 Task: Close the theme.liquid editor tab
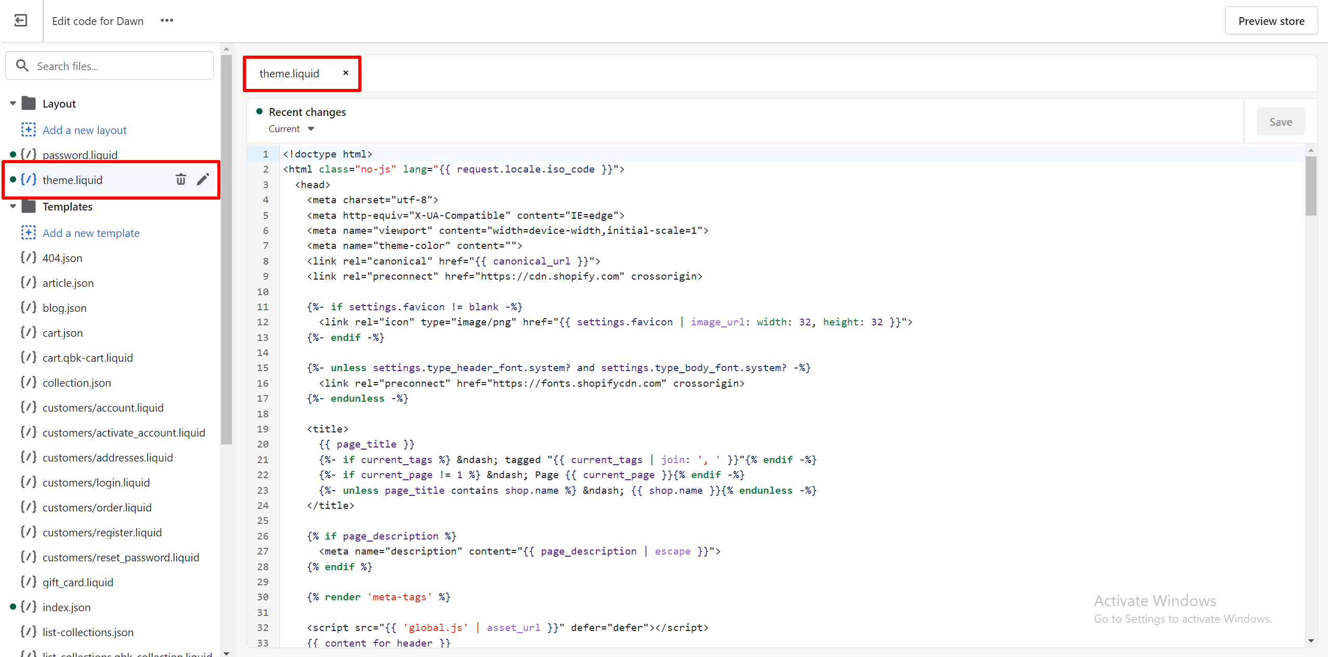[x=346, y=73]
